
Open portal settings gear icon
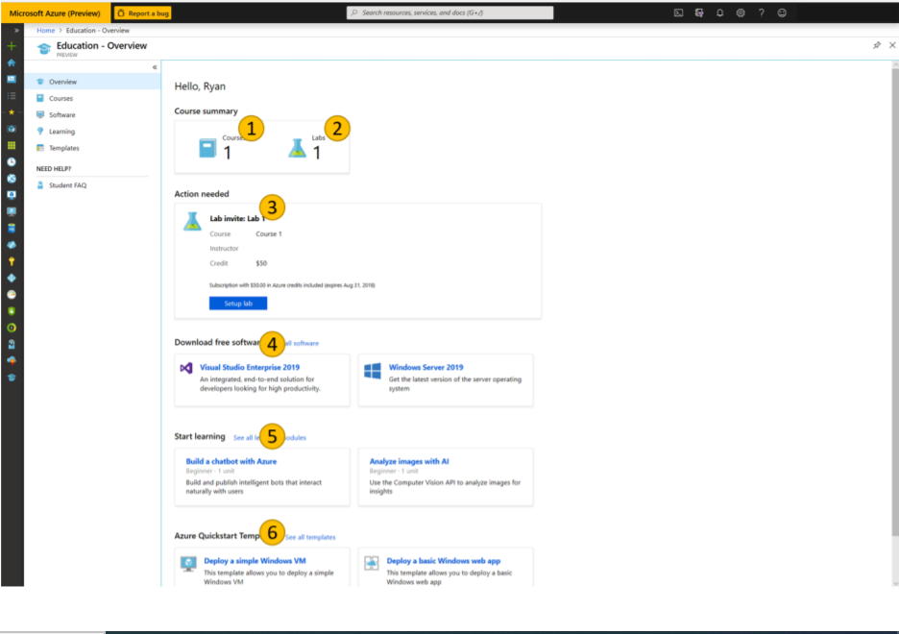741,12
